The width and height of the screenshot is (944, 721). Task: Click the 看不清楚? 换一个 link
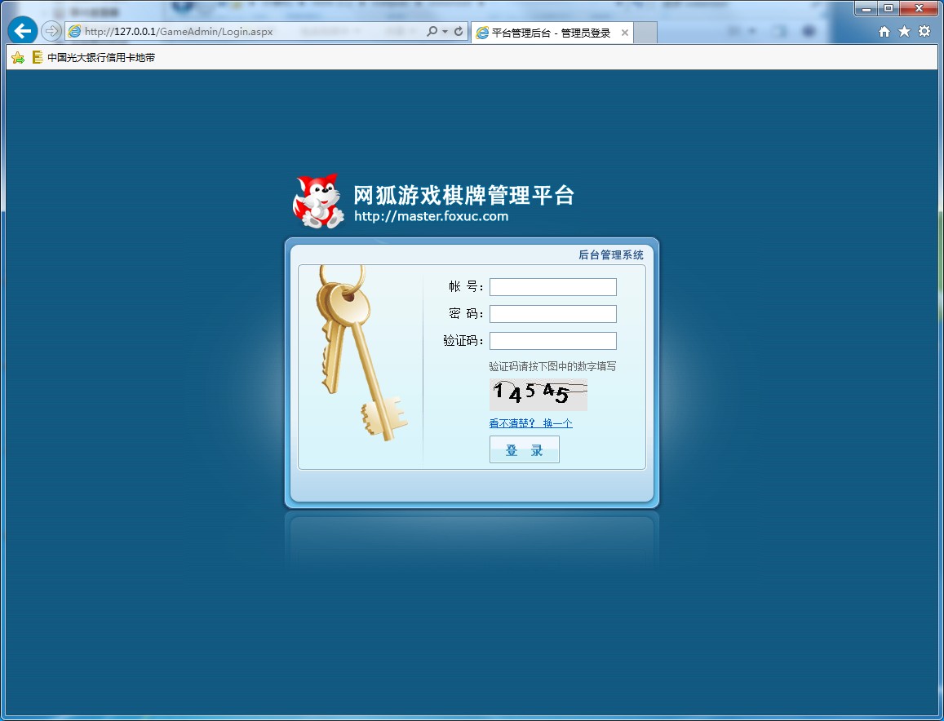point(530,423)
